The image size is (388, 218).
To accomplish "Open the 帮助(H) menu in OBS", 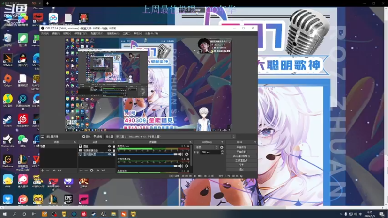I will [138, 33].
